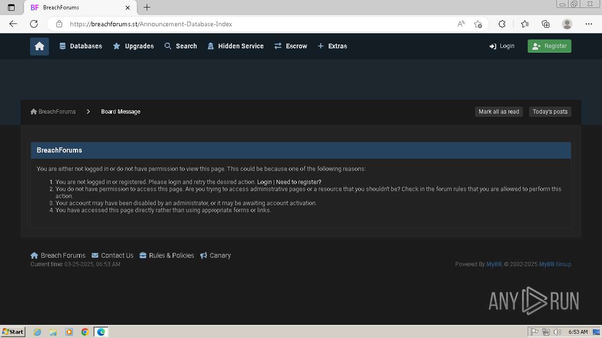Image resolution: width=602 pixels, height=338 pixels.
Task: Click the MyBB link in footer
Action: tap(494, 264)
